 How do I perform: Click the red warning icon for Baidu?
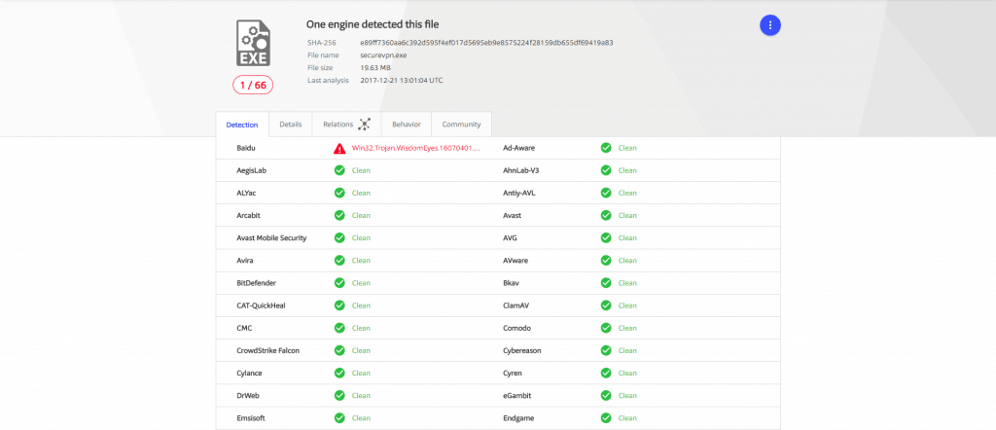click(339, 148)
